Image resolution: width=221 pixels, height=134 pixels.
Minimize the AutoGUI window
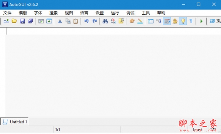point(183,4)
